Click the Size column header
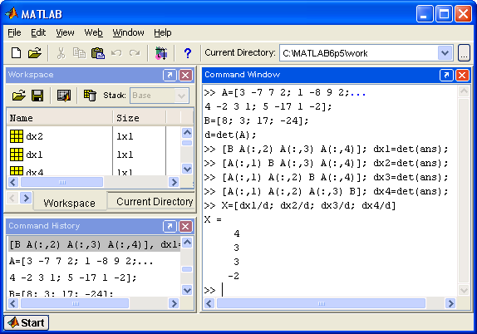Screen dimensions: 477x334 140,118
